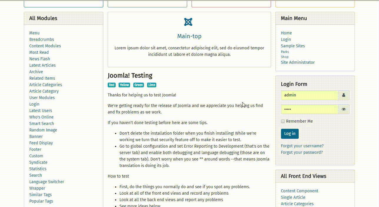Click the user icon beside username field
Image resolution: width=379 pixels, height=207 pixels.
pyautogui.click(x=344, y=95)
